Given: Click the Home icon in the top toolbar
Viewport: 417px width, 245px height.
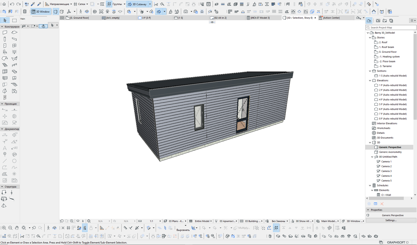Looking at the screenshot, I should coord(4,4).
